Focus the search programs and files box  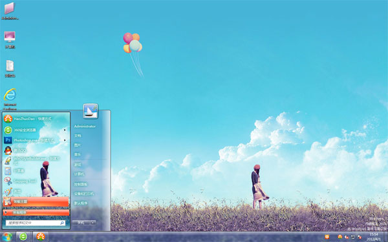(36, 223)
